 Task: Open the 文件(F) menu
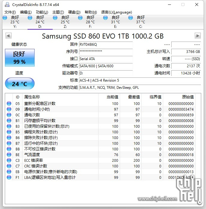pyautogui.click(x=10, y=12)
